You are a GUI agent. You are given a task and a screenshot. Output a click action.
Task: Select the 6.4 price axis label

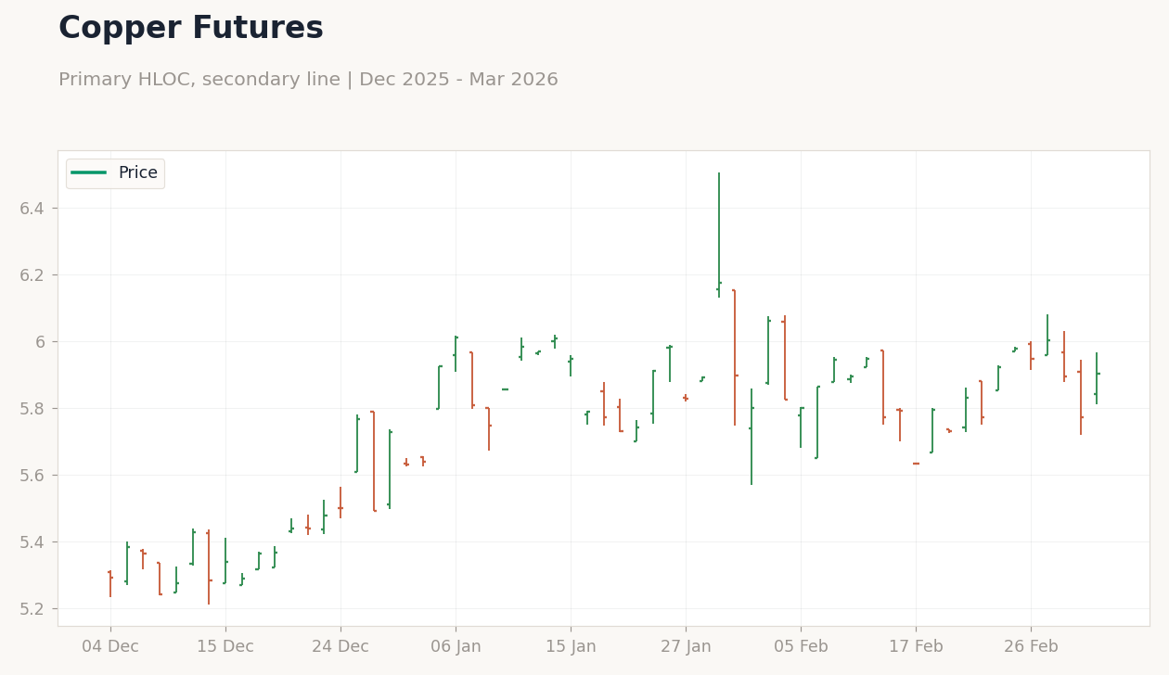33,209
